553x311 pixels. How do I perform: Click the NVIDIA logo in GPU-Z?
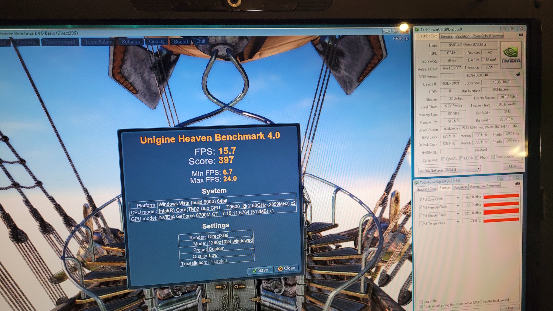pyautogui.click(x=511, y=55)
